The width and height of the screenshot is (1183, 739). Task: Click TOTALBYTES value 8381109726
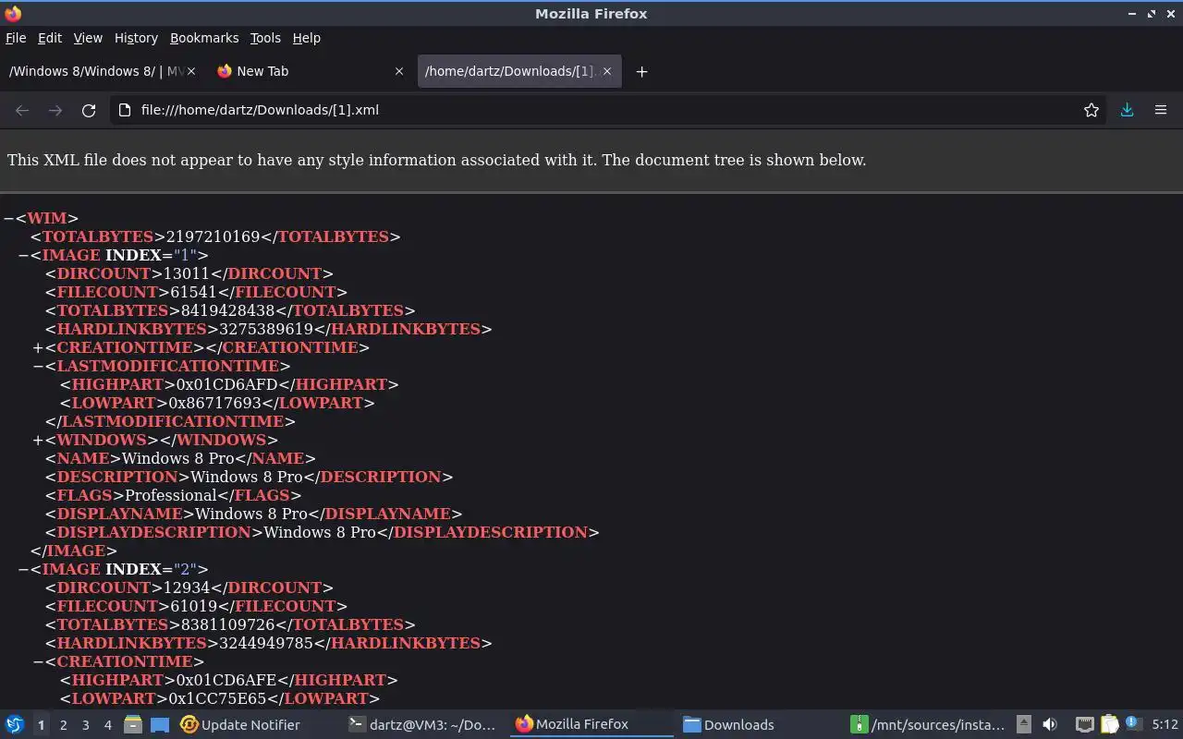227,624
